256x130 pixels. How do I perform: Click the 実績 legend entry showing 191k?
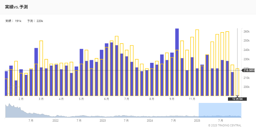(13, 21)
